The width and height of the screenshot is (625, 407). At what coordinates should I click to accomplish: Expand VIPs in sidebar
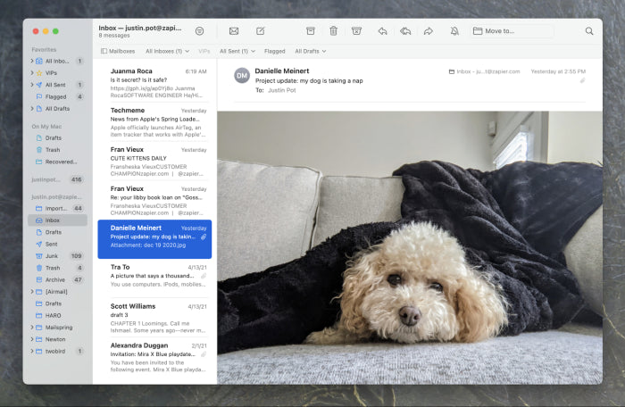32,73
